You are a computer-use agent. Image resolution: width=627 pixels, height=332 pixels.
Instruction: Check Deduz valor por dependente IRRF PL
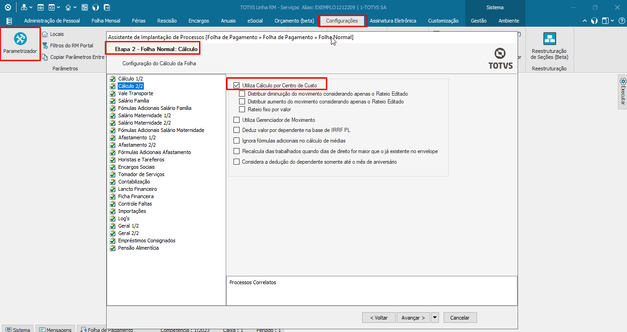237,130
